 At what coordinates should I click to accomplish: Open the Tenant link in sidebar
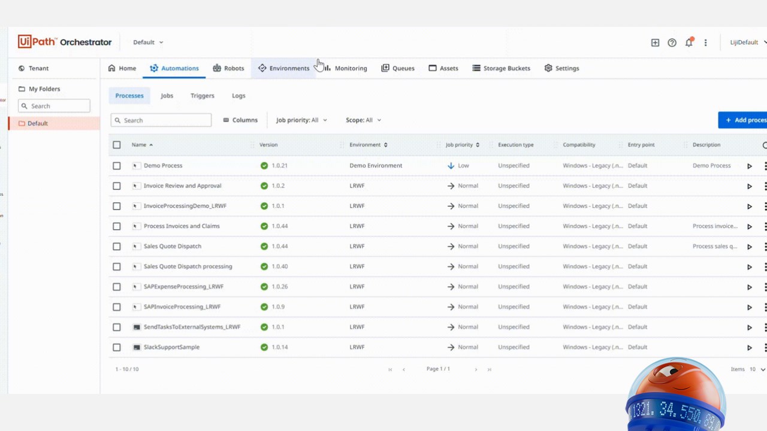pos(34,68)
